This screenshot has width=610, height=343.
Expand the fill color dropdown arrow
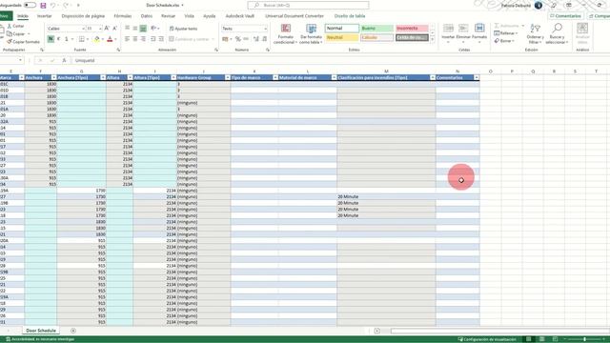coord(102,39)
